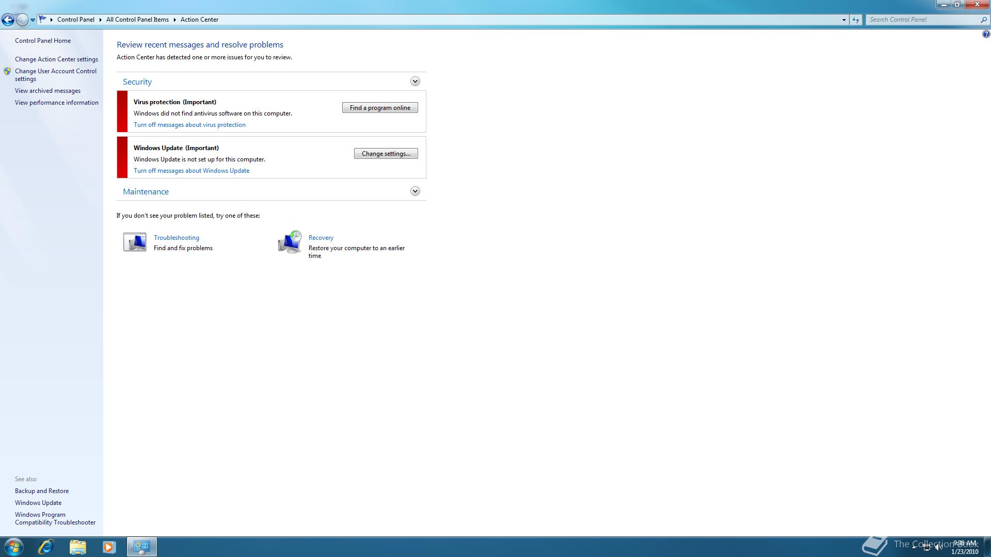Open the Recovery computer icon
The image size is (991, 557).
click(290, 242)
